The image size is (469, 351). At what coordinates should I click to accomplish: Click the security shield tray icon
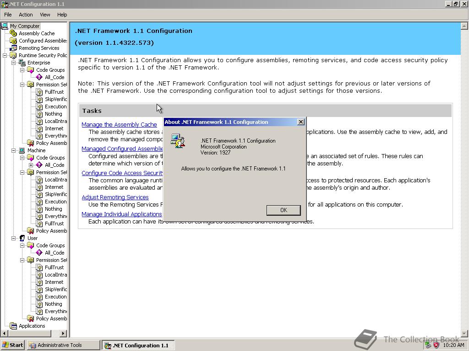click(436, 345)
